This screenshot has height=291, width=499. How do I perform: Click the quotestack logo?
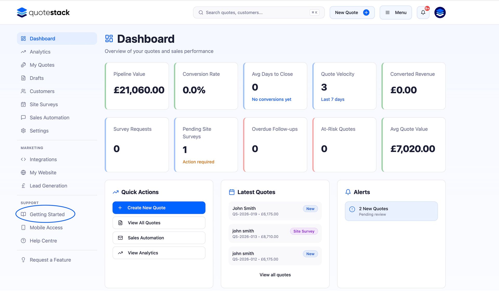(x=43, y=12)
